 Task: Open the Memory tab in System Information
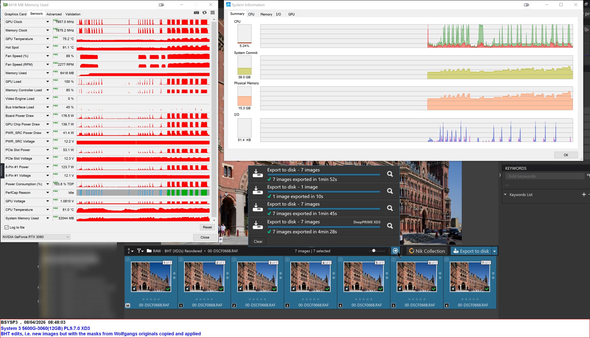pos(266,14)
